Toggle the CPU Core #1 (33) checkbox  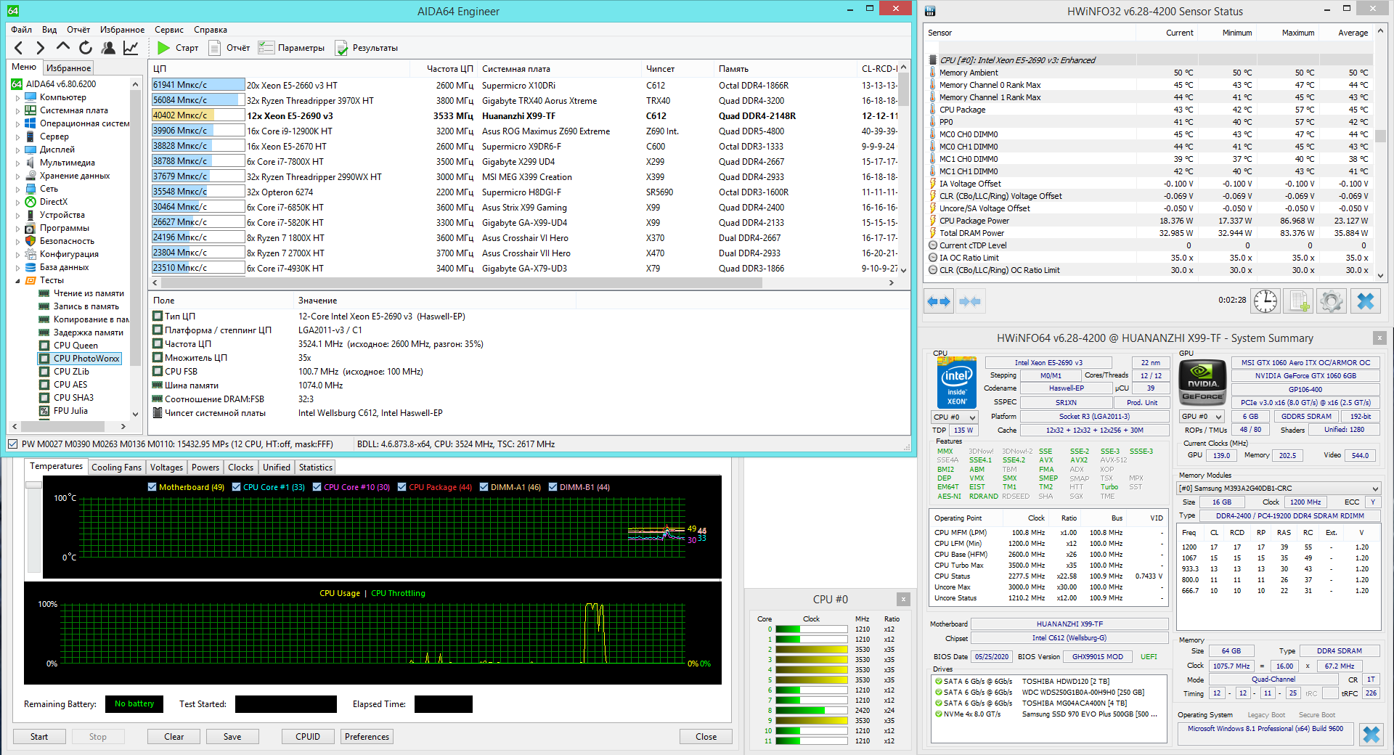point(236,487)
